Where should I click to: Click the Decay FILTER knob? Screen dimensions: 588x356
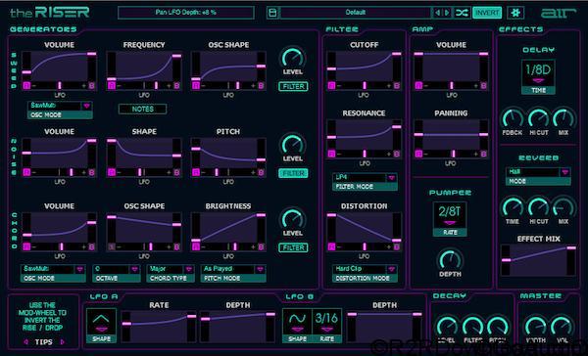tap(472, 327)
